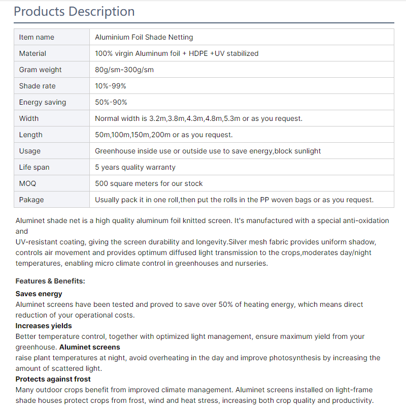
Task: Click the Aluminium Foil Shade Netting value
Action: pos(144,37)
